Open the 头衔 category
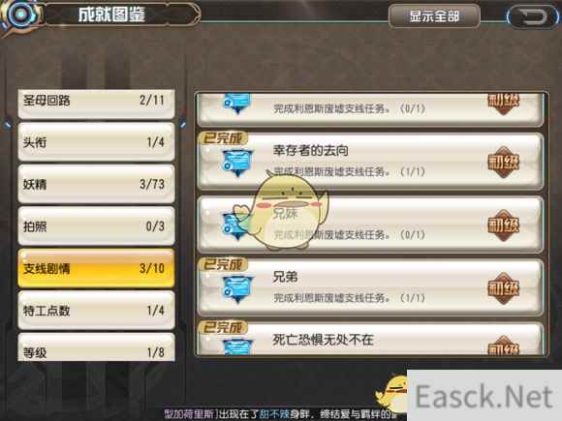The width and height of the screenshot is (562, 421). click(96, 142)
